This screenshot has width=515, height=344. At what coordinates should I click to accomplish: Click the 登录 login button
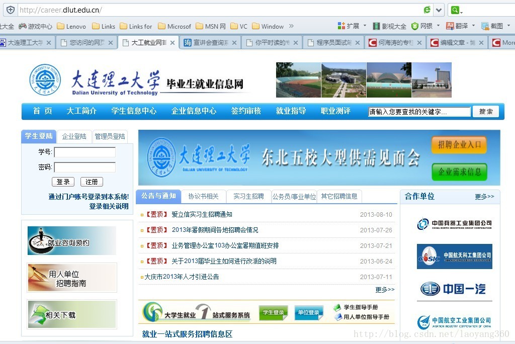point(63,182)
